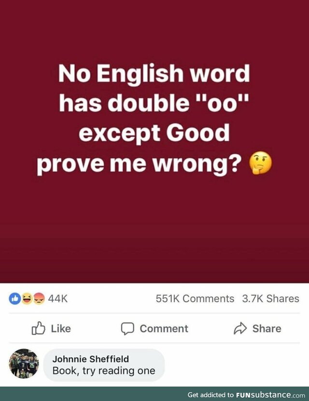Click the laughing reaction emoji icon
The width and height of the screenshot is (309, 401).
(x=27, y=298)
